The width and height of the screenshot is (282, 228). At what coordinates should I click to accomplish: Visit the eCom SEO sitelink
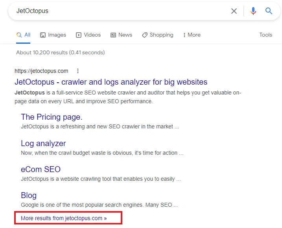pos(41,169)
